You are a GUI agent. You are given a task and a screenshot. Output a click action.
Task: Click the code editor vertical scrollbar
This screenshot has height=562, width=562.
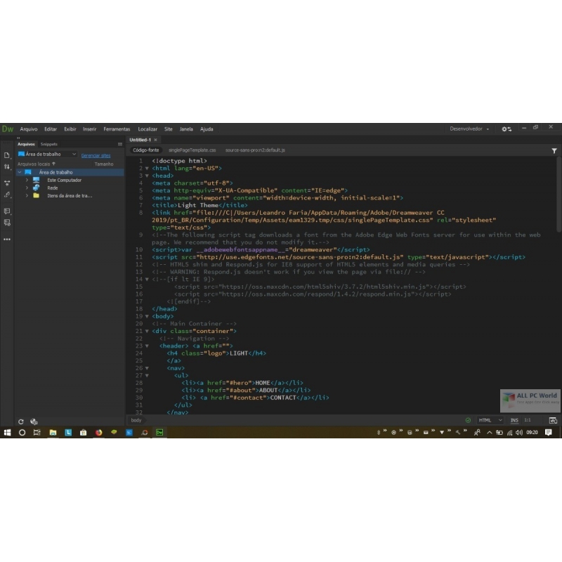[558, 195]
